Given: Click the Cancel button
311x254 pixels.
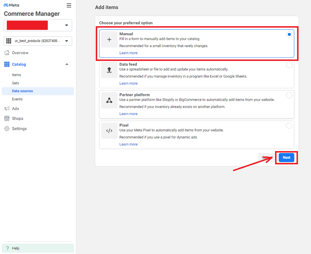Looking at the screenshot, I should click(267, 157).
